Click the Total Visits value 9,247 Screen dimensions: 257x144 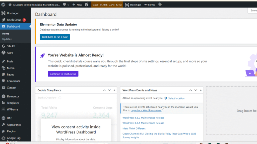click(x=49, y=115)
